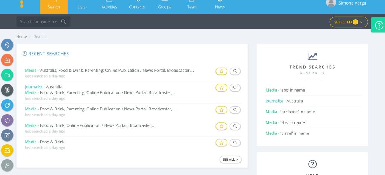Open the edit note sidebar icon
385x175 pixels.
tap(7, 135)
